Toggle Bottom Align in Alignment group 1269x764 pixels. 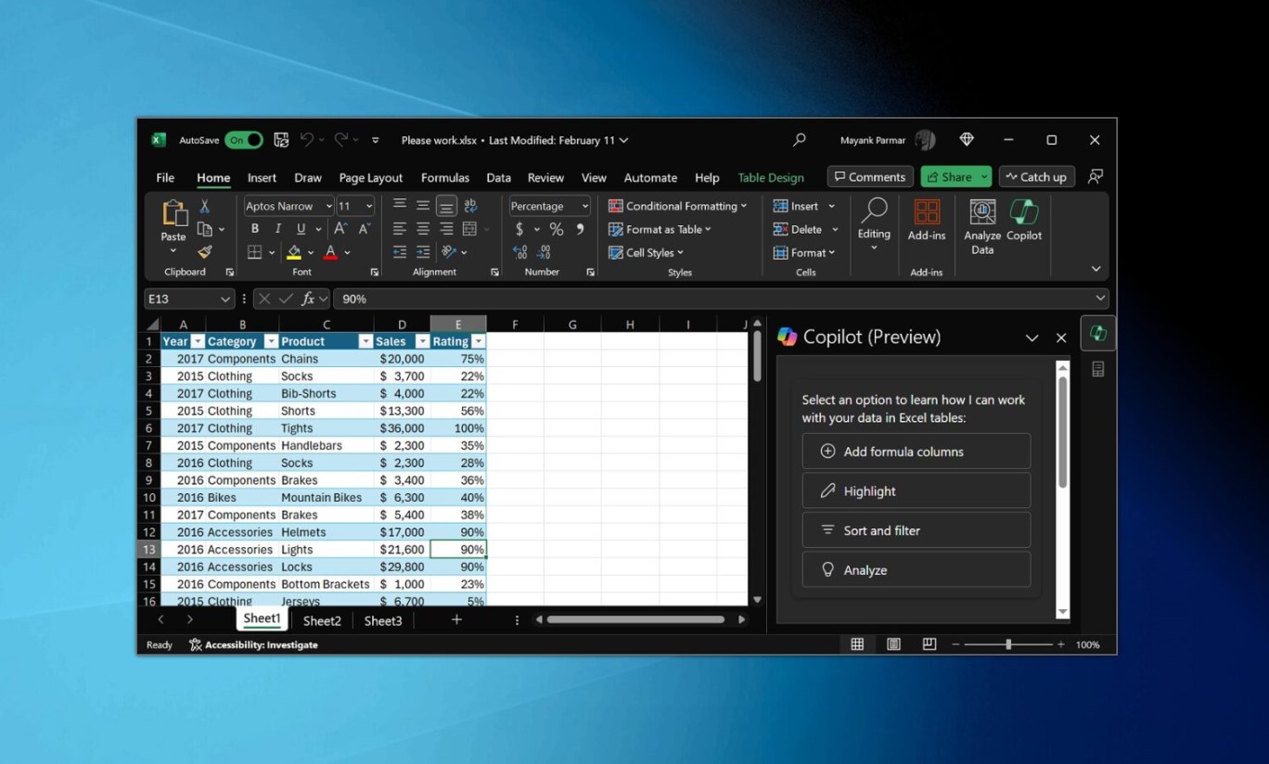tap(446, 206)
